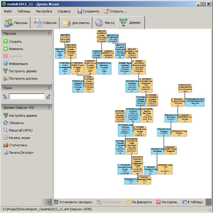This screenshot has width=213, height=213.
Task: Collapse the Поиск panel section
Action: pyautogui.click(x=49, y=88)
